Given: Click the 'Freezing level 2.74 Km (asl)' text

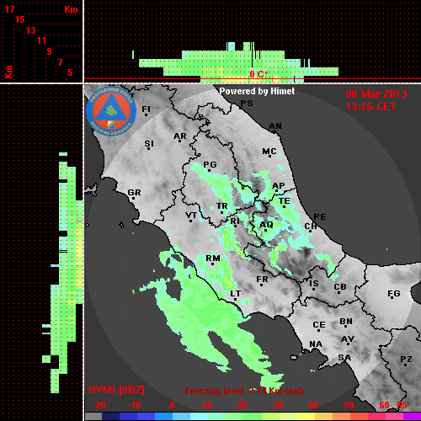Looking at the screenshot, I should coord(244,391).
